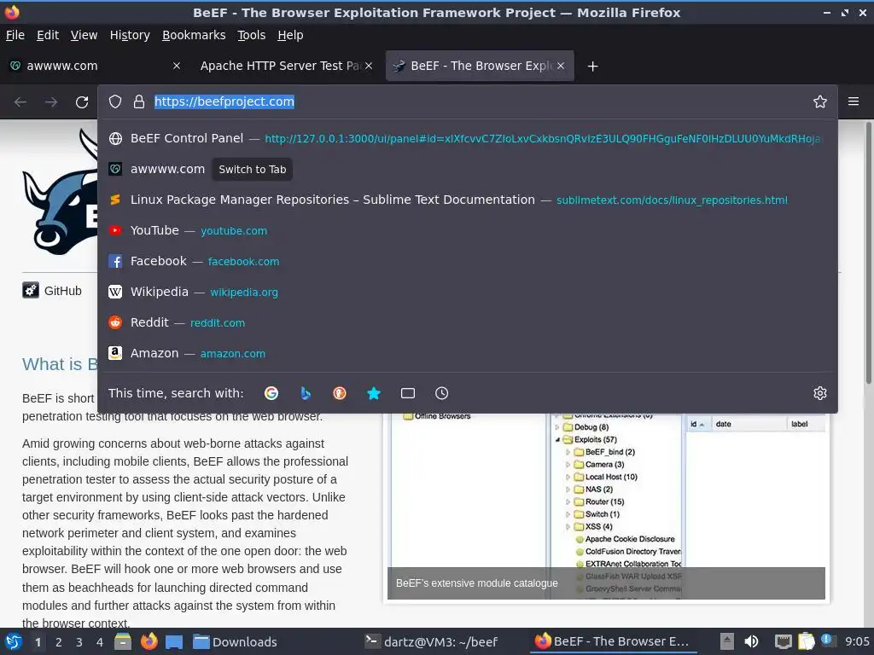Close the awwww.com tab
874x655 pixels.
click(176, 66)
